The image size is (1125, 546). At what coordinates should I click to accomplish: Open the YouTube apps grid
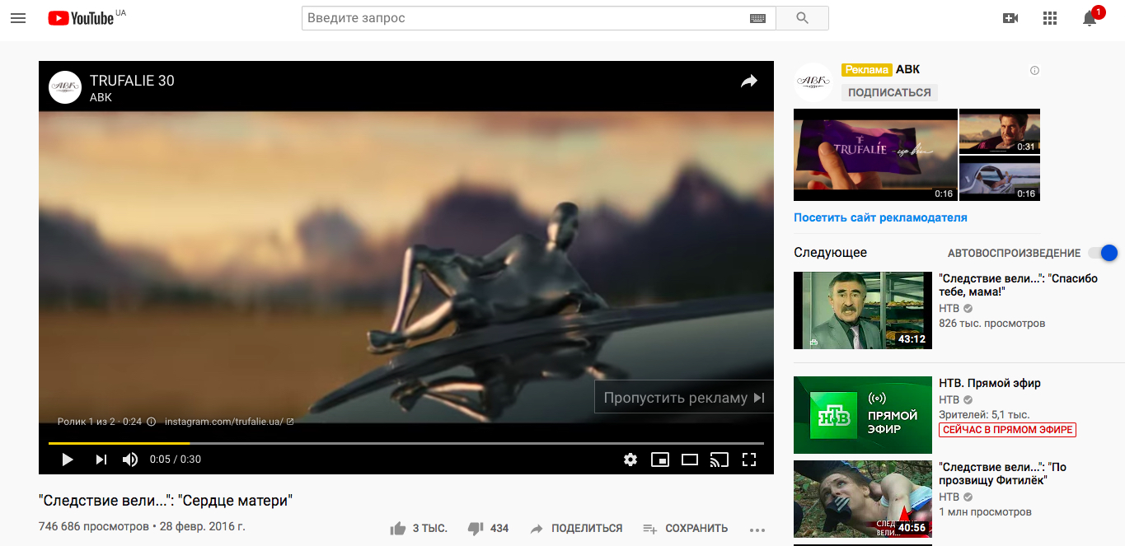pyautogui.click(x=1050, y=18)
